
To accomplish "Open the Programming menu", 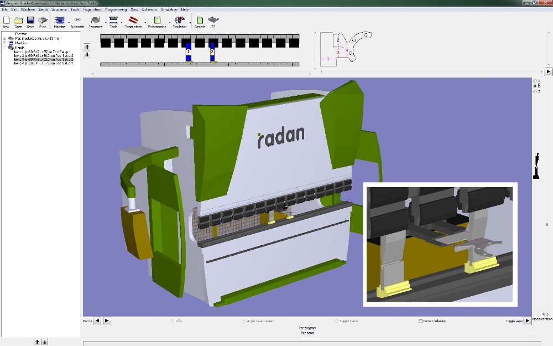I will (x=116, y=9).
